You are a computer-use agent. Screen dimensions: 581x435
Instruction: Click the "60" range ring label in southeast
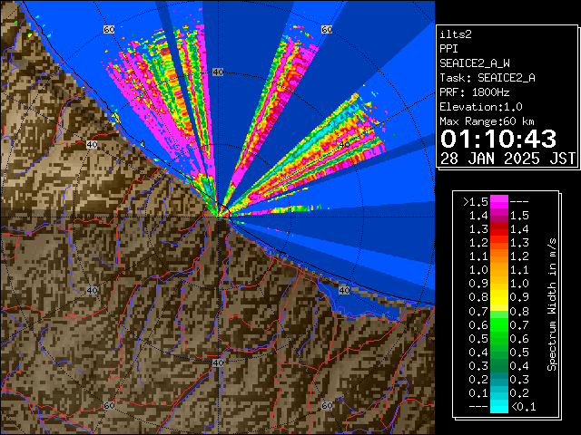327,405
